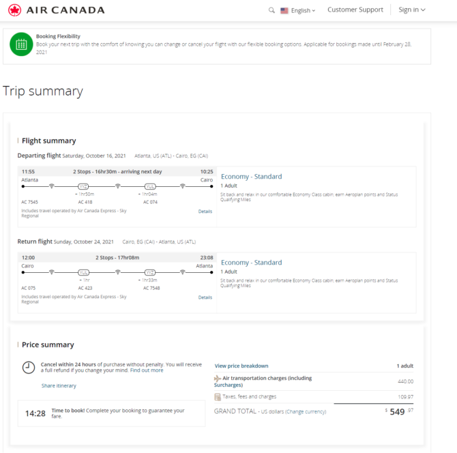The height and width of the screenshot is (453, 457).
Task: Click departing date Saturday, October 16, 2021
Action: (x=94, y=156)
